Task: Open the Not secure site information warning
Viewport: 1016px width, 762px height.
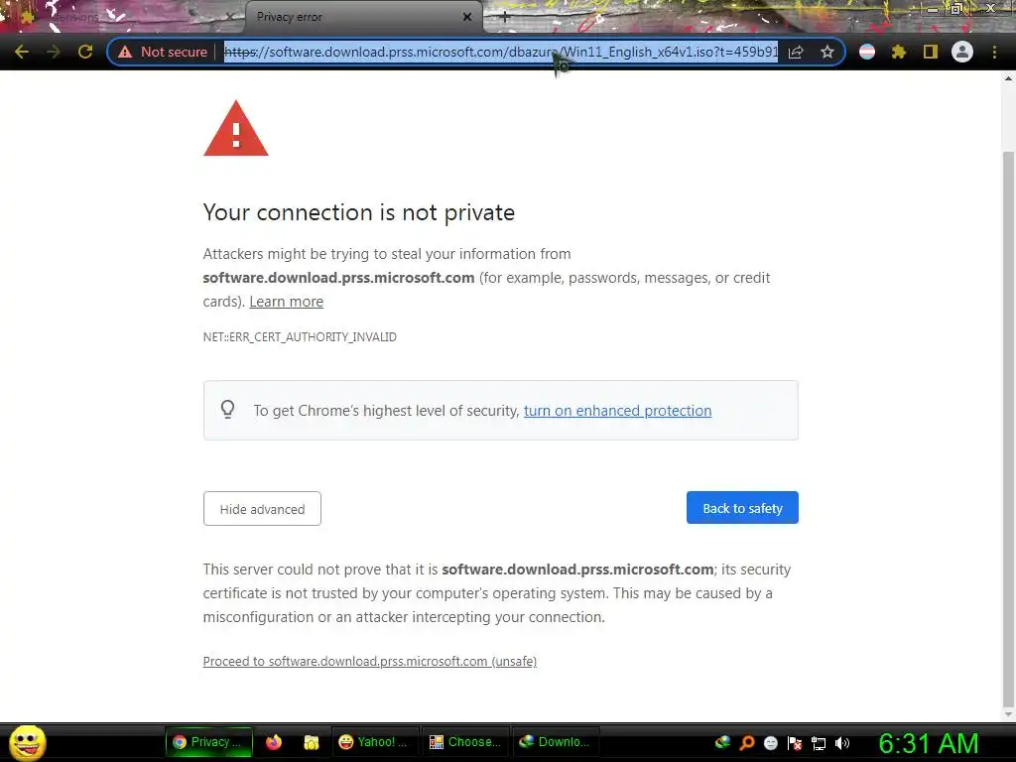Action: pyautogui.click(x=163, y=52)
